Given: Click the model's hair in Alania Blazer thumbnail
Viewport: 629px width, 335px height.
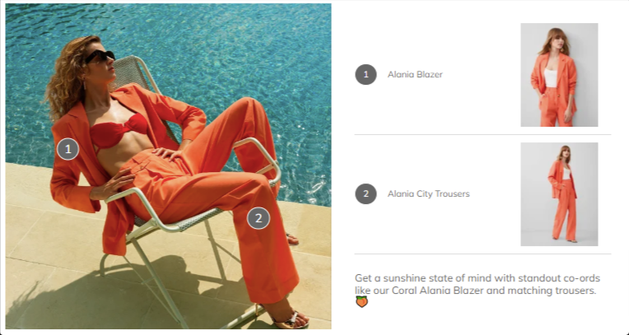Looking at the screenshot, I should click(x=554, y=40).
